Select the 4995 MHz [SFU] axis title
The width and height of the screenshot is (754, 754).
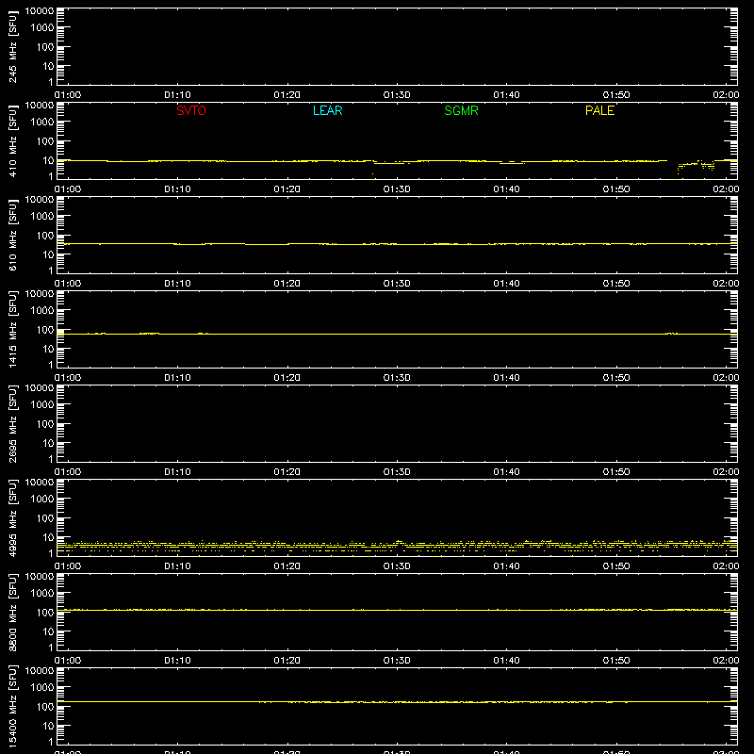12,517
